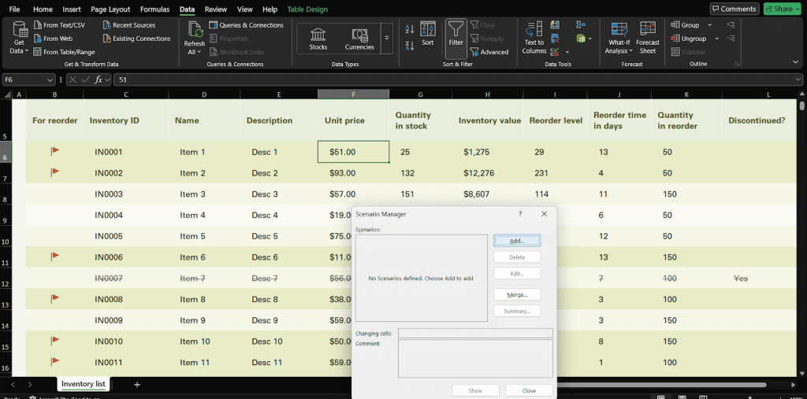Image resolution: width=807 pixels, height=399 pixels.
Task: Open the Review tab
Action: tap(216, 9)
